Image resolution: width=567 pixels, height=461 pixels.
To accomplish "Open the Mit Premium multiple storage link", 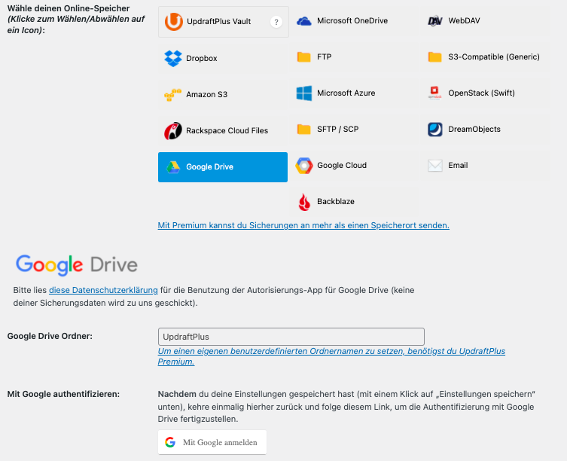I will pos(303,225).
